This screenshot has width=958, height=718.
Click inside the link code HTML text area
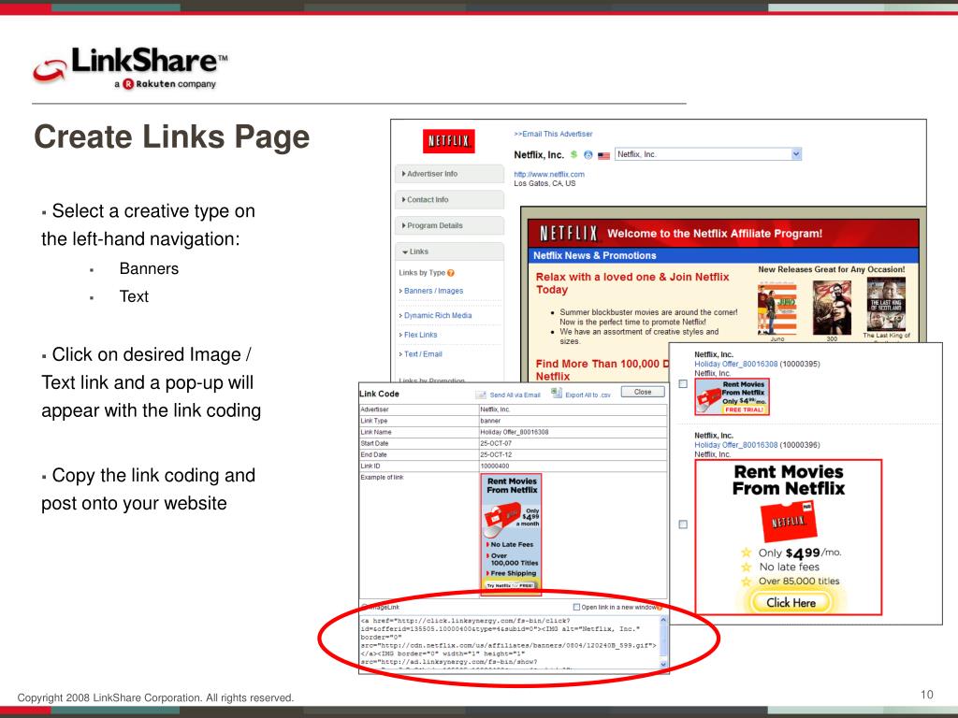click(509, 641)
